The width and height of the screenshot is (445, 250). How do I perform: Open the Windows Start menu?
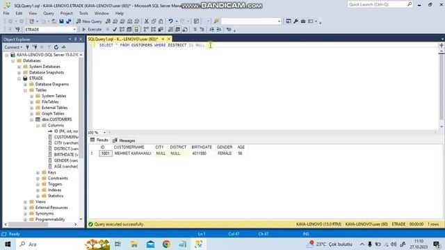[x=8, y=244]
